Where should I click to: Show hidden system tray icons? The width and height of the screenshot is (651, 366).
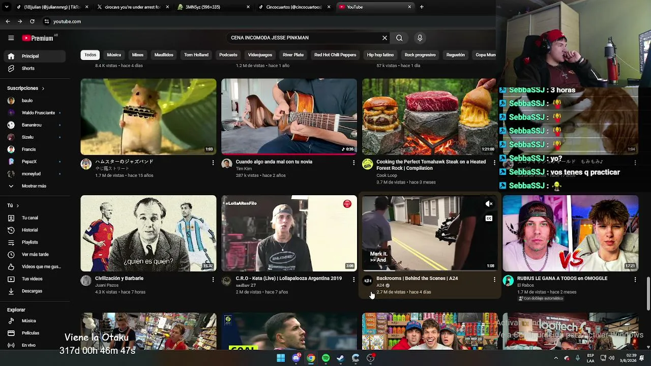555,358
